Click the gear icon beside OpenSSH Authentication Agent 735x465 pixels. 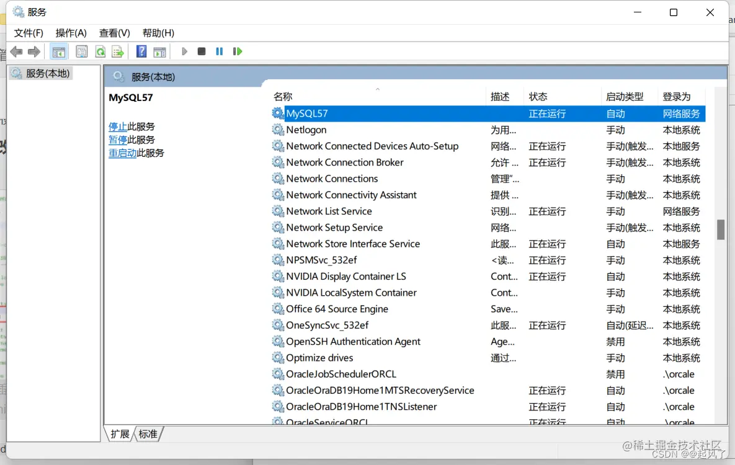click(x=278, y=342)
